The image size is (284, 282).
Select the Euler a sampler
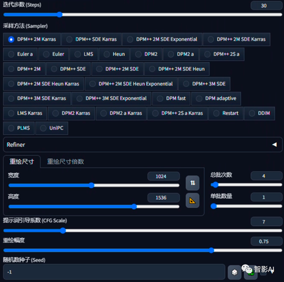tap(20, 54)
